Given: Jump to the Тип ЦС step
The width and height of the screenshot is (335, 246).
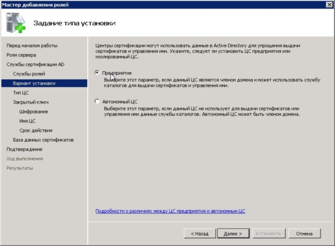Looking at the screenshot, I should click(x=21, y=93).
